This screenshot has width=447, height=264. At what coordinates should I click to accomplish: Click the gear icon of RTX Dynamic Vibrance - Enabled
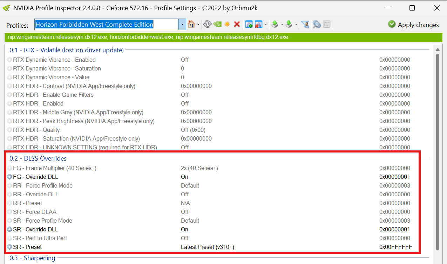[9, 60]
